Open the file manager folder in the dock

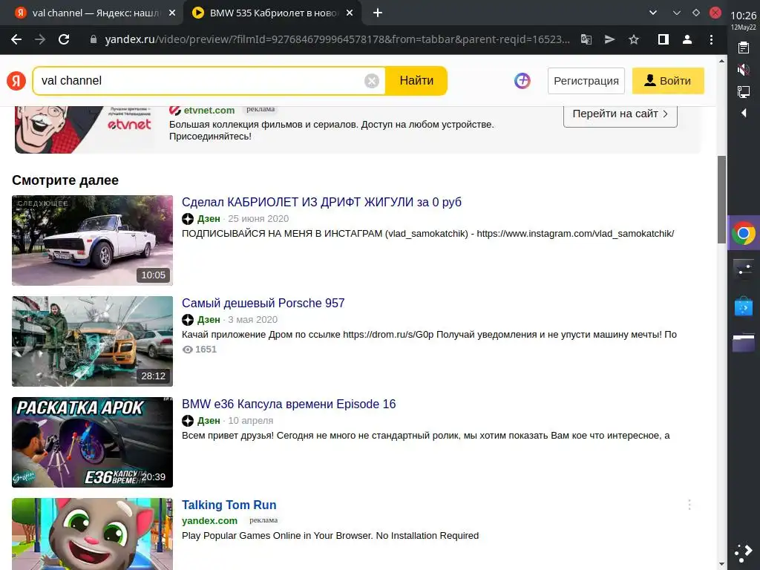pos(744,343)
